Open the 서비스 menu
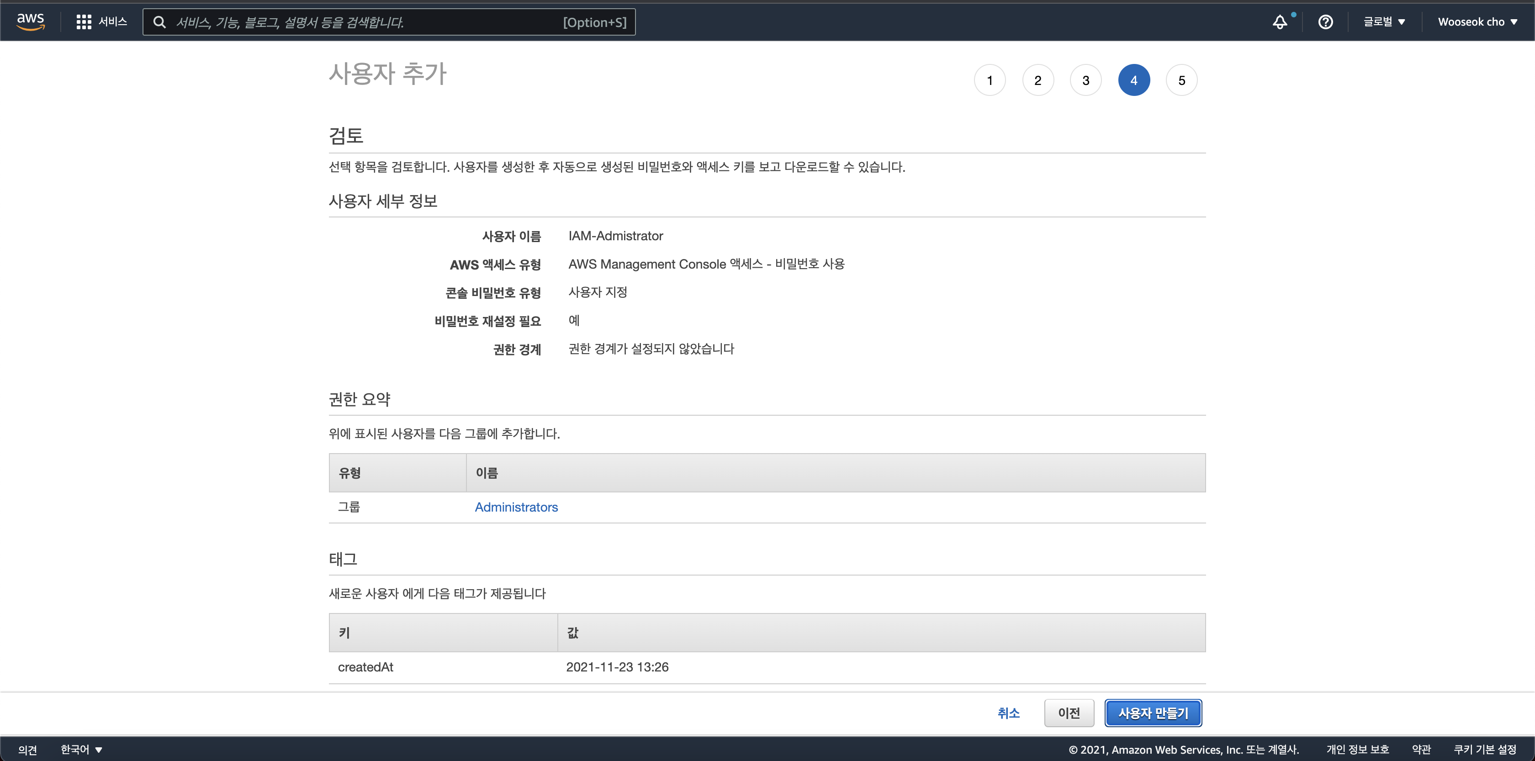This screenshot has width=1535, height=761. 113,22
